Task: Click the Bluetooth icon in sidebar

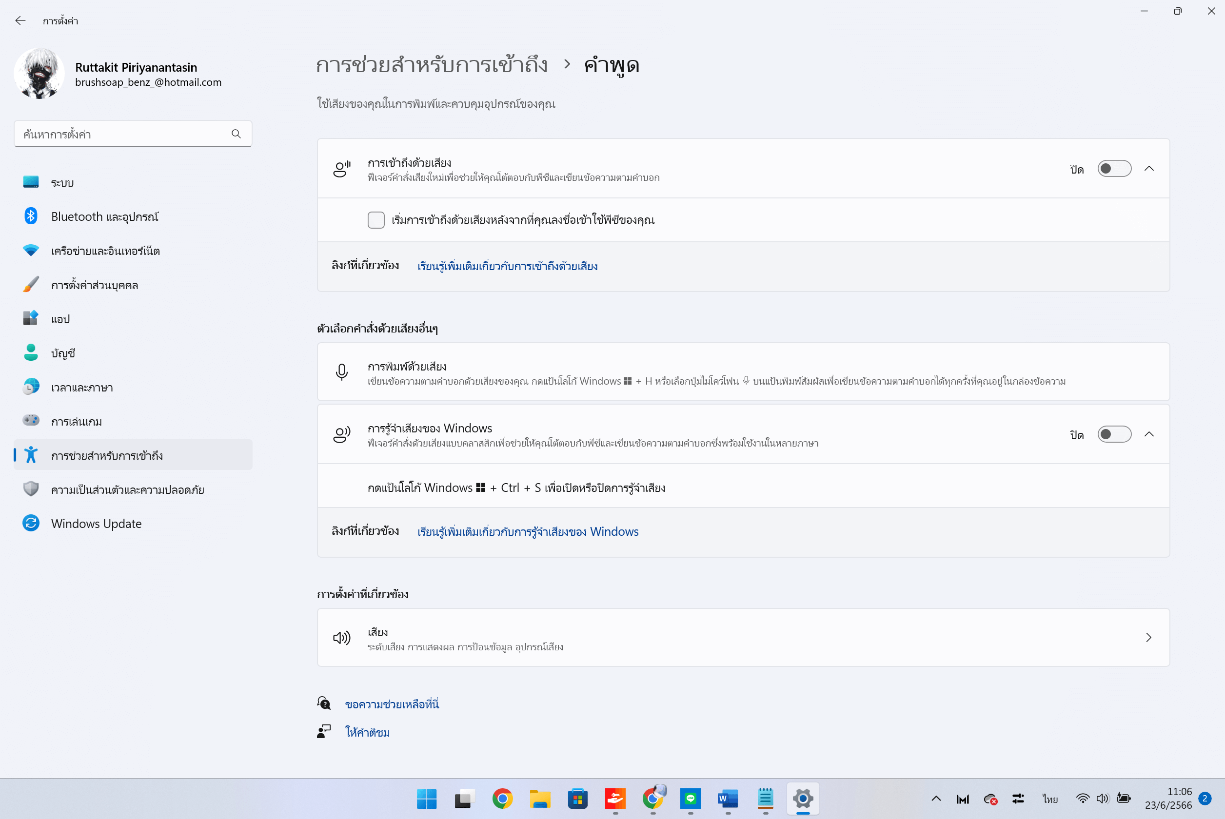Action: pyautogui.click(x=31, y=216)
